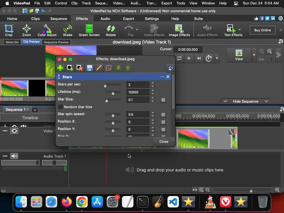The image size is (284, 213).
Task: Open the Flip dropdown arrow
Action: click(137, 29)
